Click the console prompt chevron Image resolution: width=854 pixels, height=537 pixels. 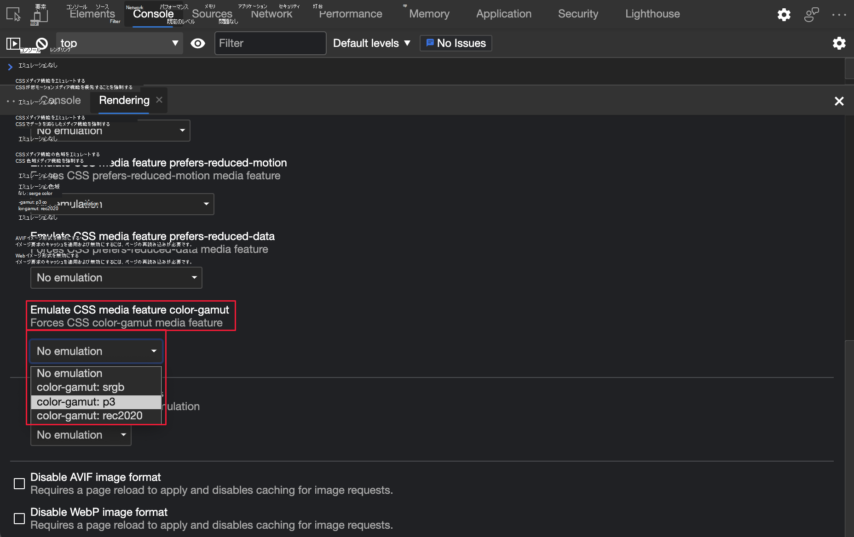tap(10, 67)
